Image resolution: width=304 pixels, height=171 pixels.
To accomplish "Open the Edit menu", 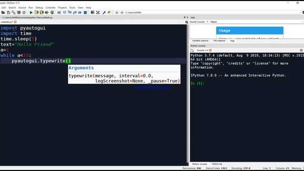I will [x=4, y=8].
